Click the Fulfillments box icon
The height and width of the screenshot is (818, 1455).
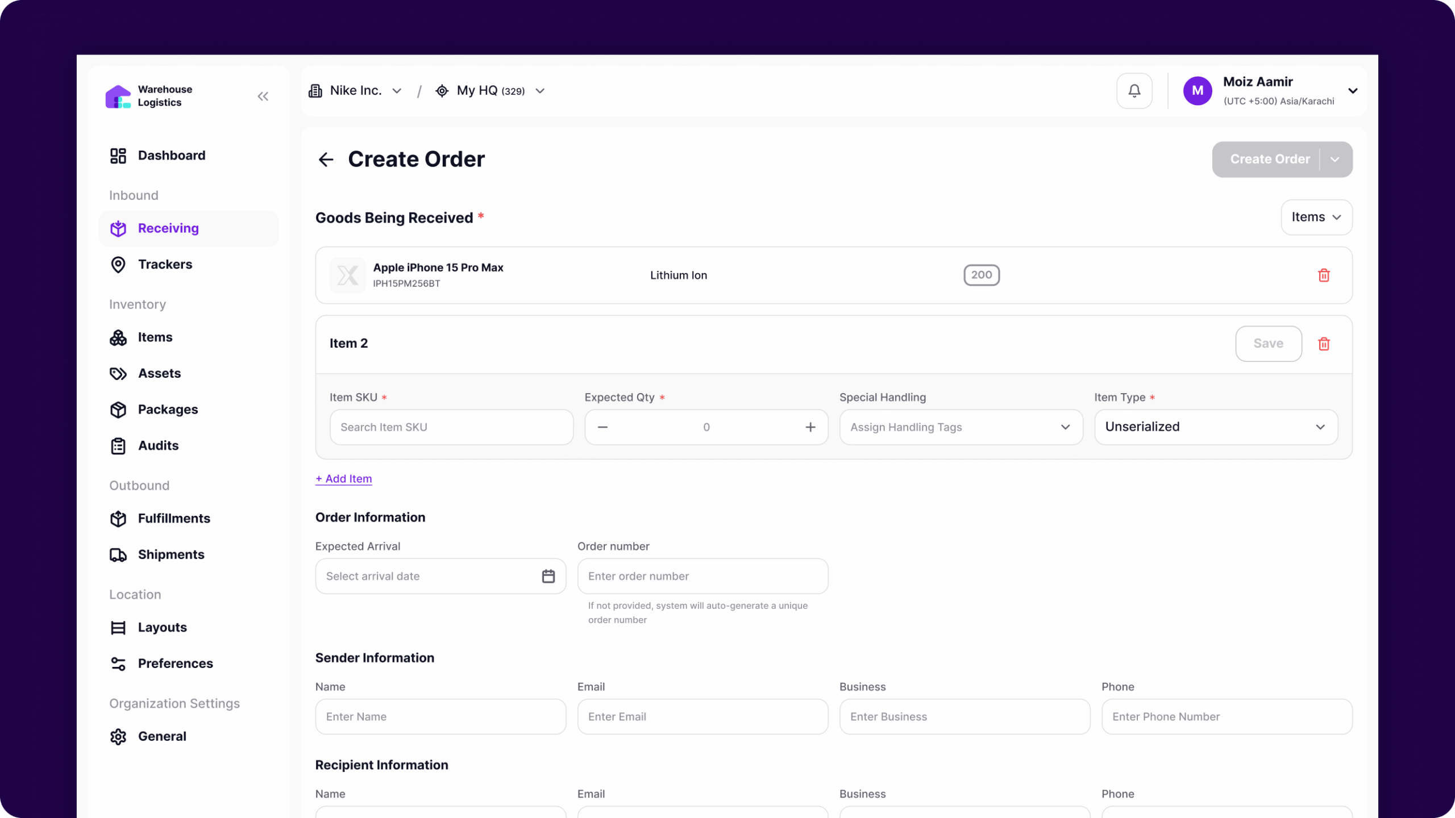(118, 519)
